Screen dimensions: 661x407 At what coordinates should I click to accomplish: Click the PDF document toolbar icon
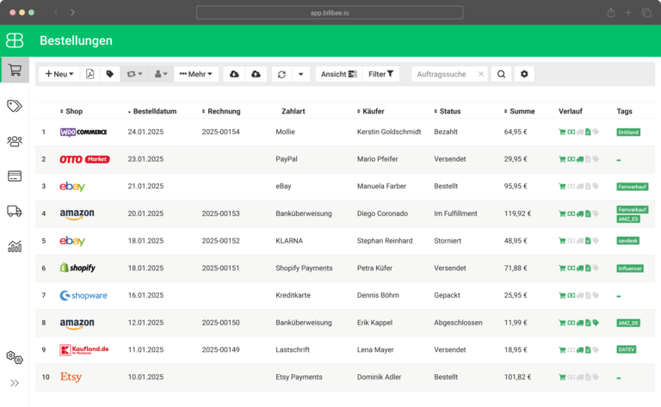click(x=90, y=74)
